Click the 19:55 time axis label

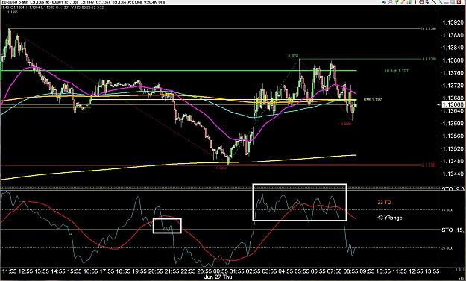(139, 271)
